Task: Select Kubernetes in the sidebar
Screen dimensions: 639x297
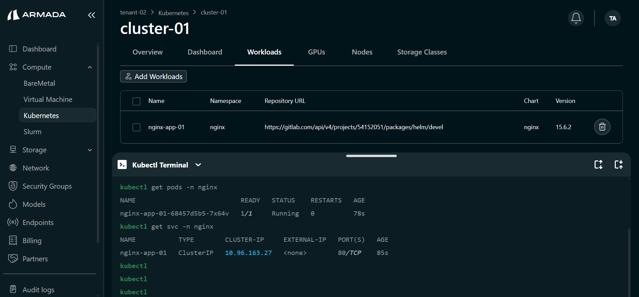Action: (x=58, y=115)
